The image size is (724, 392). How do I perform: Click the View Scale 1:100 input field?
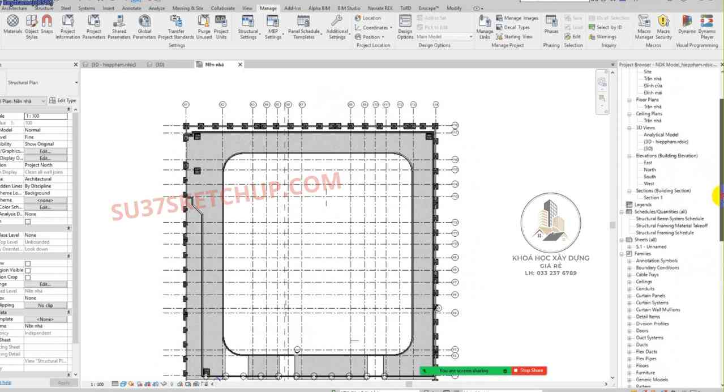pyautogui.click(x=45, y=116)
